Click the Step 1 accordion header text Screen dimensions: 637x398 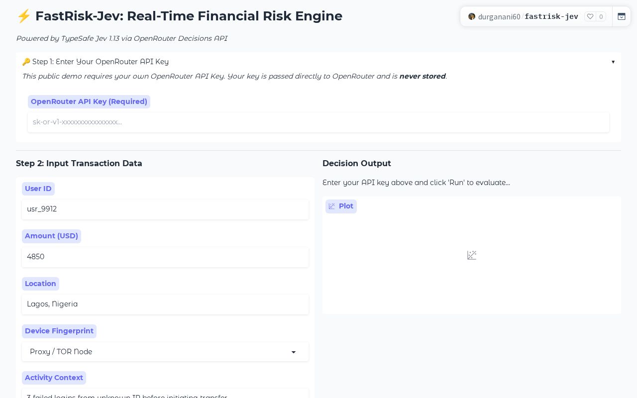(101, 62)
